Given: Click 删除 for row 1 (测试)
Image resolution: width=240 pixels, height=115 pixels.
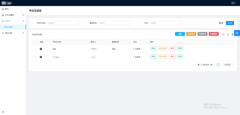Looking at the screenshot, I should (172, 48).
